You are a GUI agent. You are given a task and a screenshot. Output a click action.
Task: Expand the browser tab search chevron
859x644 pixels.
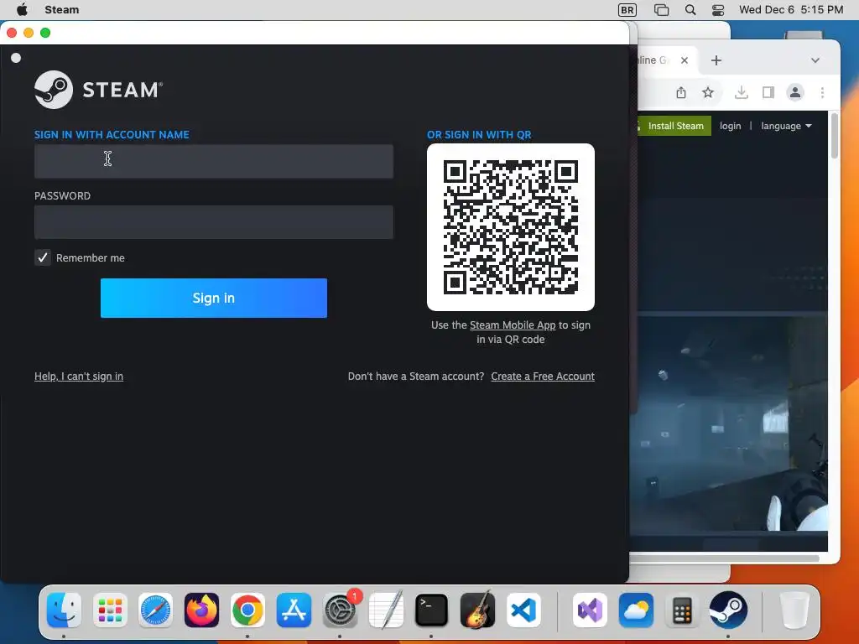(x=815, y=60)
